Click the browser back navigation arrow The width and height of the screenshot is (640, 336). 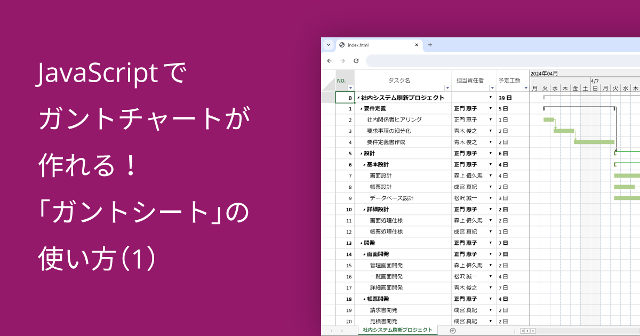pyautogui.click(x=329, y=61)
